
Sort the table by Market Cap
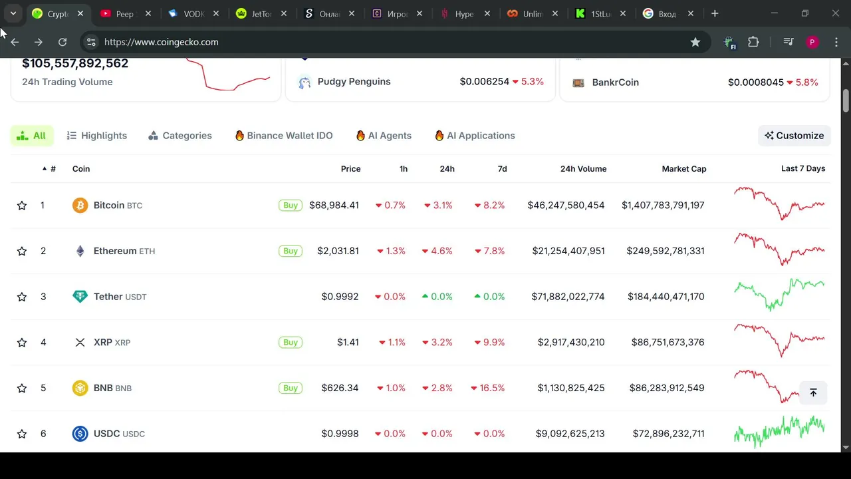pyautogui.click(x=684, y=169)
